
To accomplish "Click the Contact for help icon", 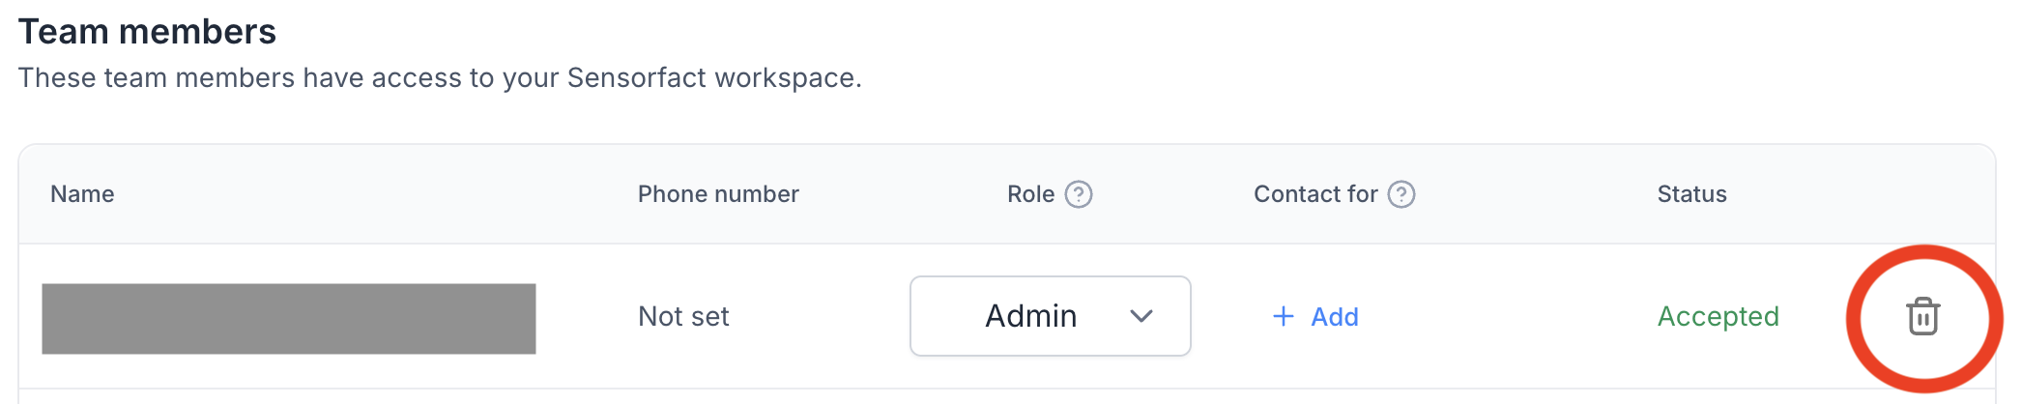I will click(1401, 194).
